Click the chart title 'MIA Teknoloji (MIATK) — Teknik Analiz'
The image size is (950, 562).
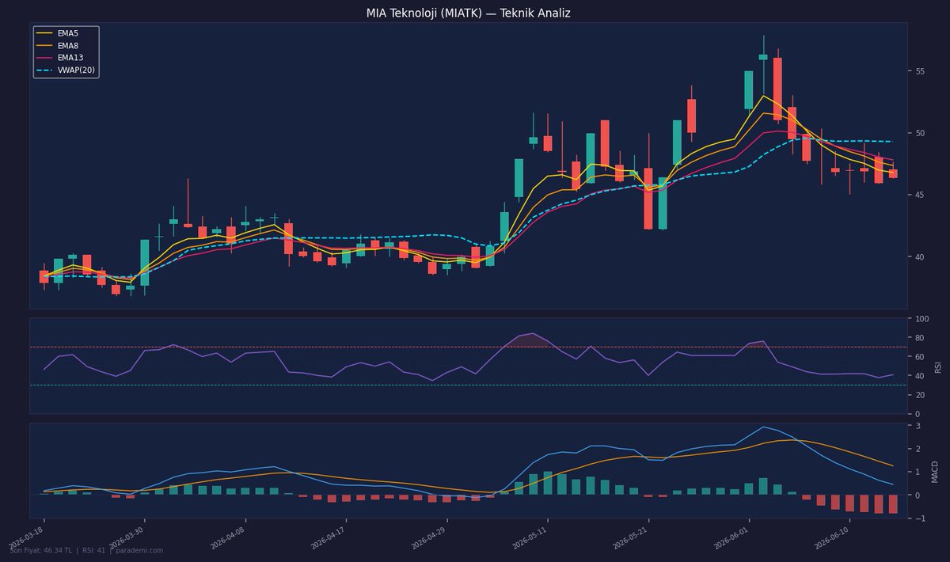(468, 13)
